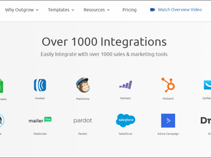Image resolution: width=211 pixels, height=158 pixels.
Task: Select the GetResponse icon at right edge
Action: coord(207,85)
